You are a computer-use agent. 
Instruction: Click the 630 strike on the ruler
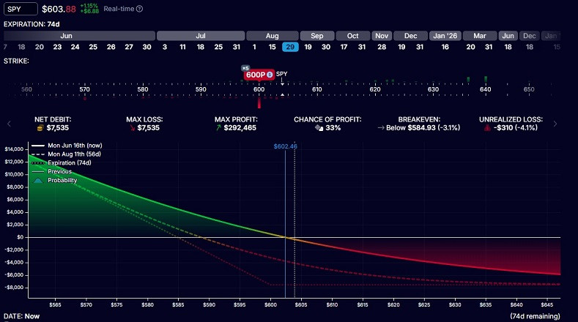pos(433,89)
